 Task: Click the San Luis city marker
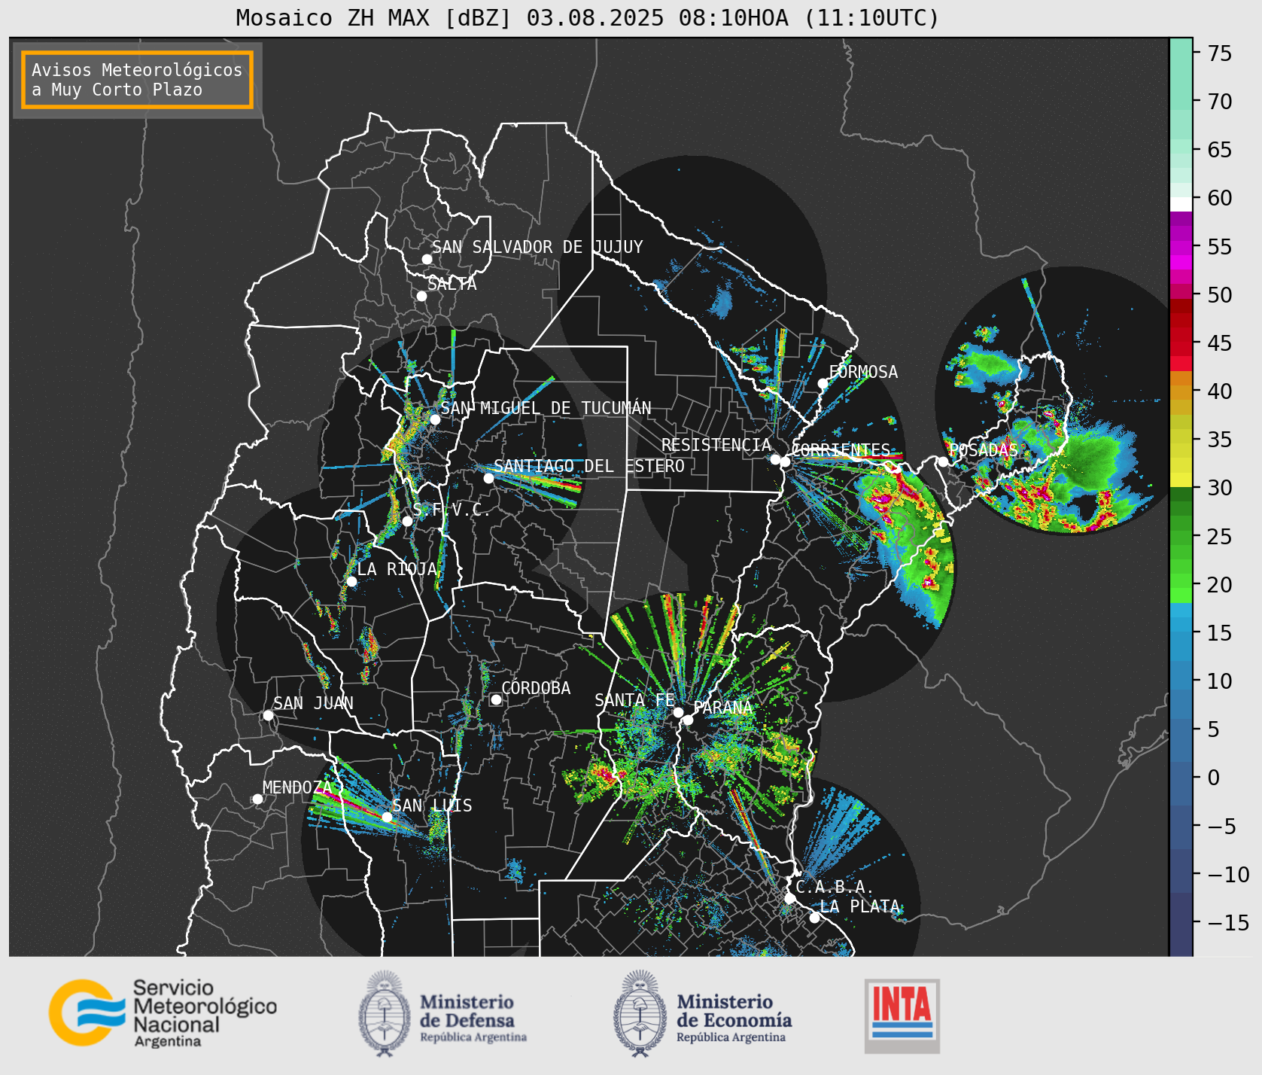point(387,817)
